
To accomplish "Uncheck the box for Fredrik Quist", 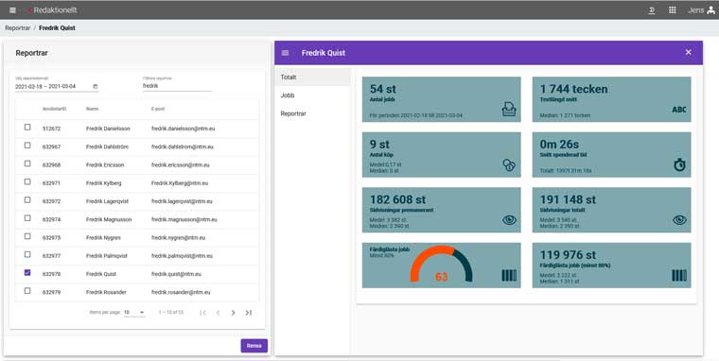I will pyautogui.click(x=27, y=272).
